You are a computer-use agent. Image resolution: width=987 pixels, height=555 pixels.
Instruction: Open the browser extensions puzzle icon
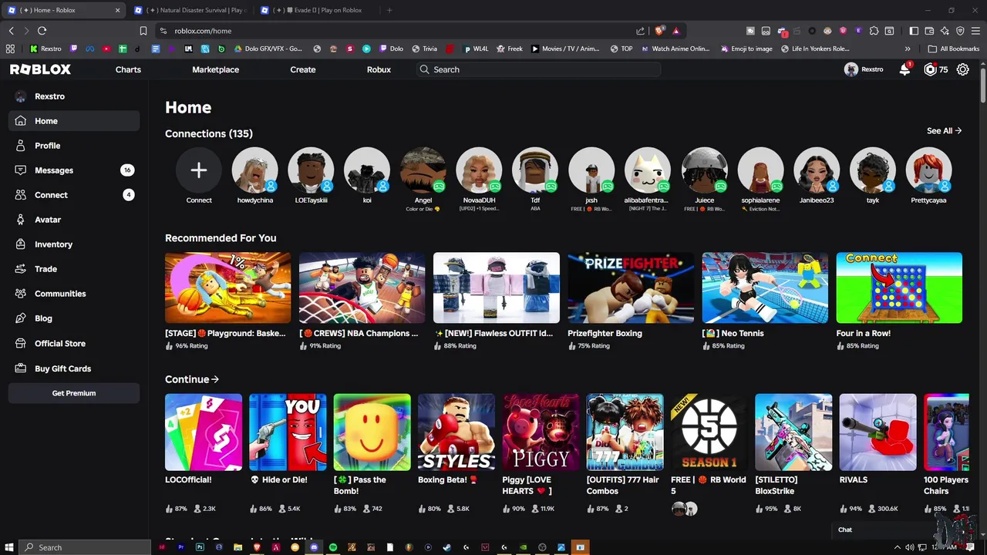[874, 31]
